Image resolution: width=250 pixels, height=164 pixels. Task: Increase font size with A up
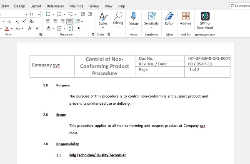30,28
